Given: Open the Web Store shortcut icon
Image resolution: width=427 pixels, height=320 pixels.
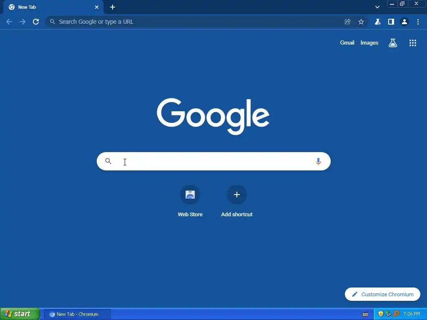Looking at the screenshot, I should click(190, 195).
